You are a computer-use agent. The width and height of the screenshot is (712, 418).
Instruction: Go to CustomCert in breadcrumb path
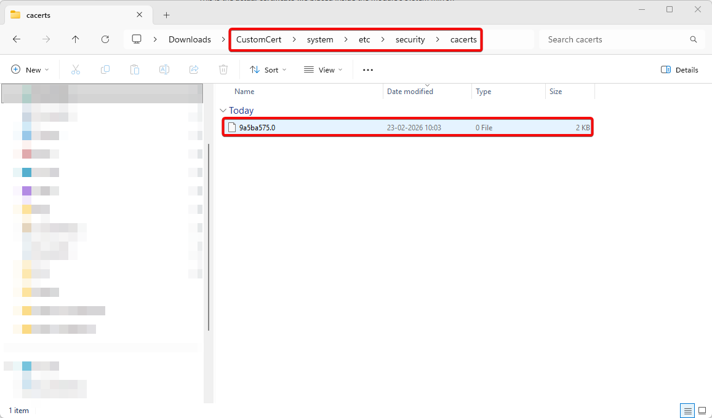(x=258, y=39)
